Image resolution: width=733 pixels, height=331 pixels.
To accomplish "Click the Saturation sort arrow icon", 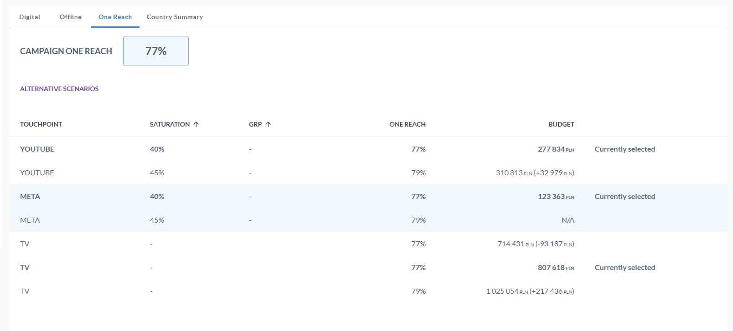I will [196, 124].
